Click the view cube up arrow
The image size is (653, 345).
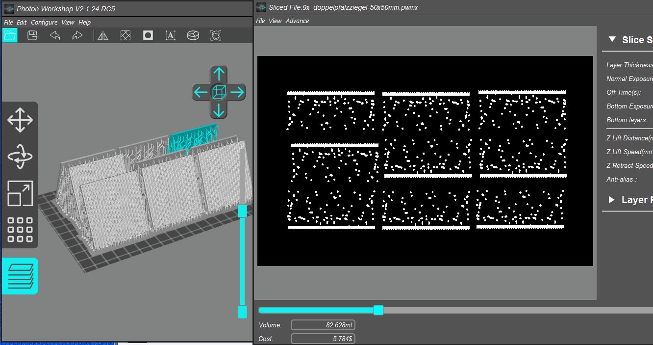click(219, 75)
